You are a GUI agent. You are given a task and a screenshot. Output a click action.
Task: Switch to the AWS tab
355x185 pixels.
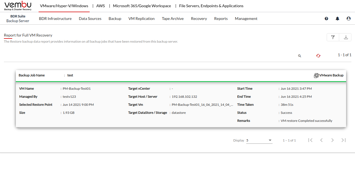(100, 6)
